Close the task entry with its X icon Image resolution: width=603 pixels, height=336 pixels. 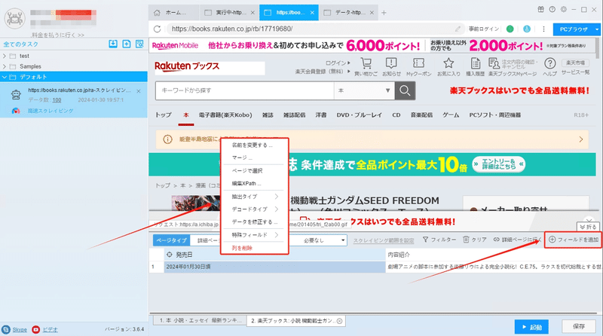pyautogui.click(x=139, y=91)
